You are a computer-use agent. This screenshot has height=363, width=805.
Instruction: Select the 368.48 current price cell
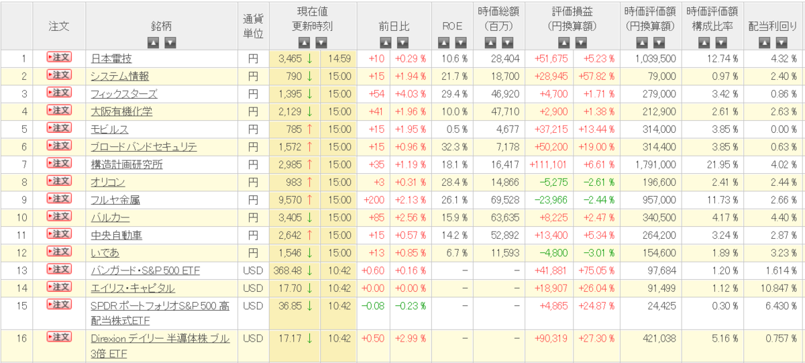(295, 270)
